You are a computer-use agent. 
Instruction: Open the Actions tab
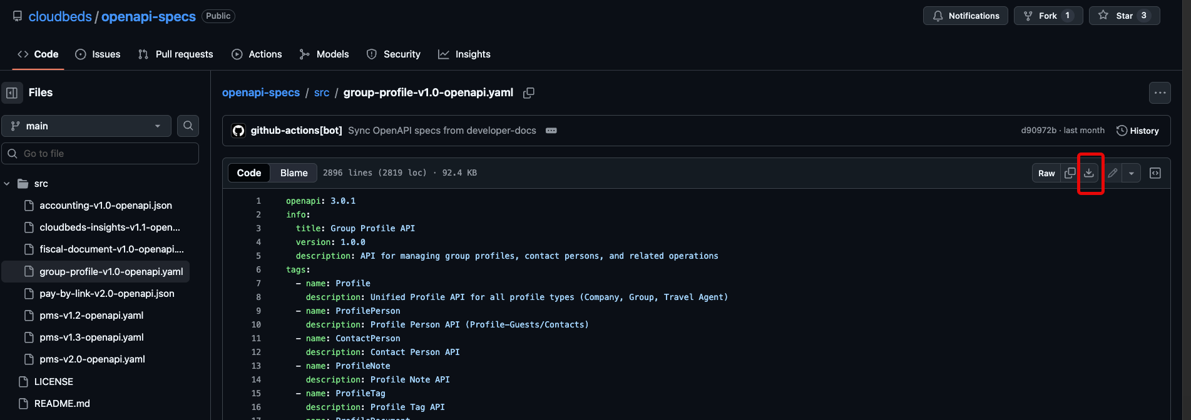click(257, 54)
